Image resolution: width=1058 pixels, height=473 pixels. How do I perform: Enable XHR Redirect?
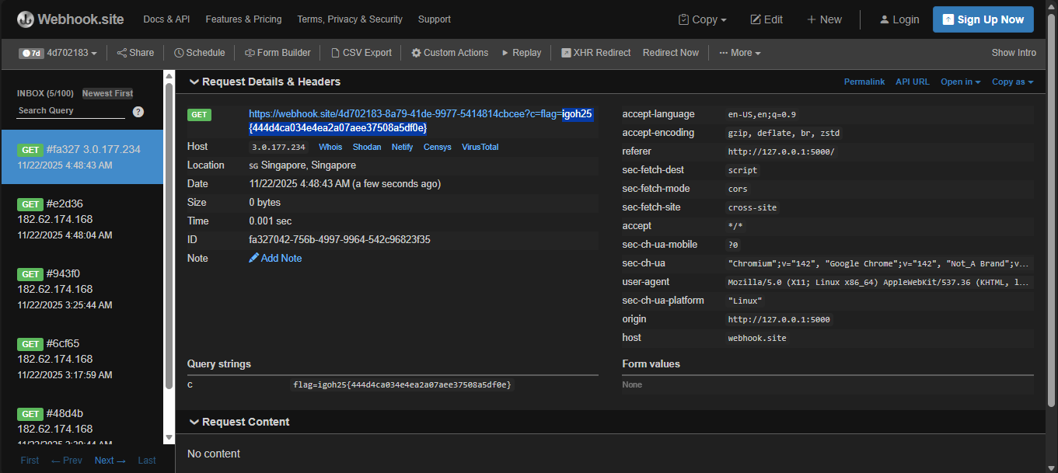click(x=595, y=53)
